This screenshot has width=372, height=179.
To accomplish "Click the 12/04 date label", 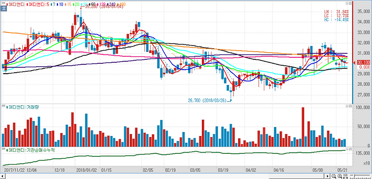I will (31, 170).
